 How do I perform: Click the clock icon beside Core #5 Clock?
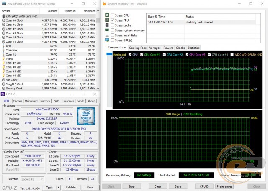coord(3,42)
